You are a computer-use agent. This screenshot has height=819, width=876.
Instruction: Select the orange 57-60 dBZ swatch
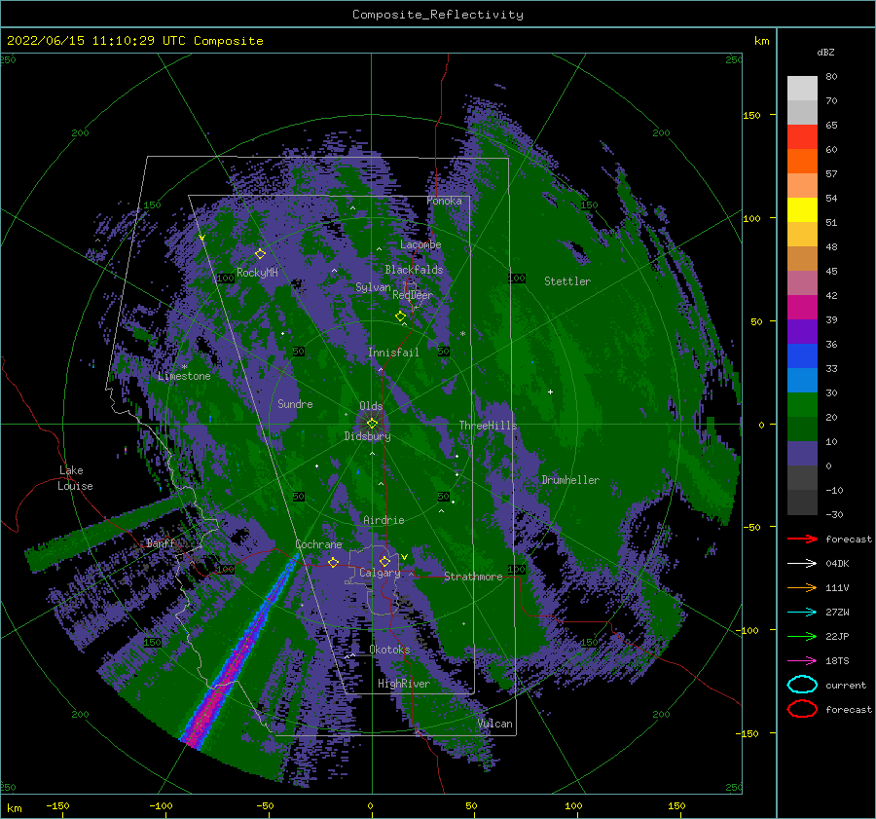(x=802, y=162)
